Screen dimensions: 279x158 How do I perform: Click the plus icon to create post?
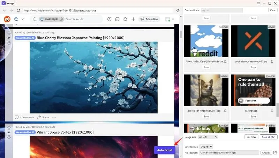[x=133, y=19]
